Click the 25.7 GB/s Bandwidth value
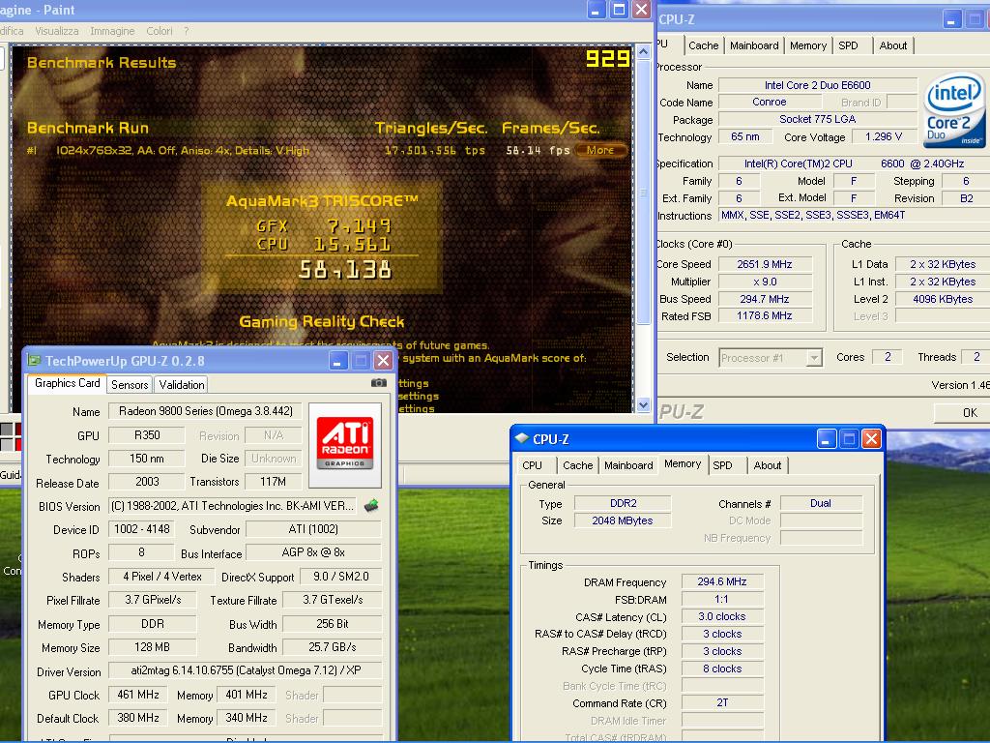Viewport: 990px width, 743px height. tap(333, 647)
